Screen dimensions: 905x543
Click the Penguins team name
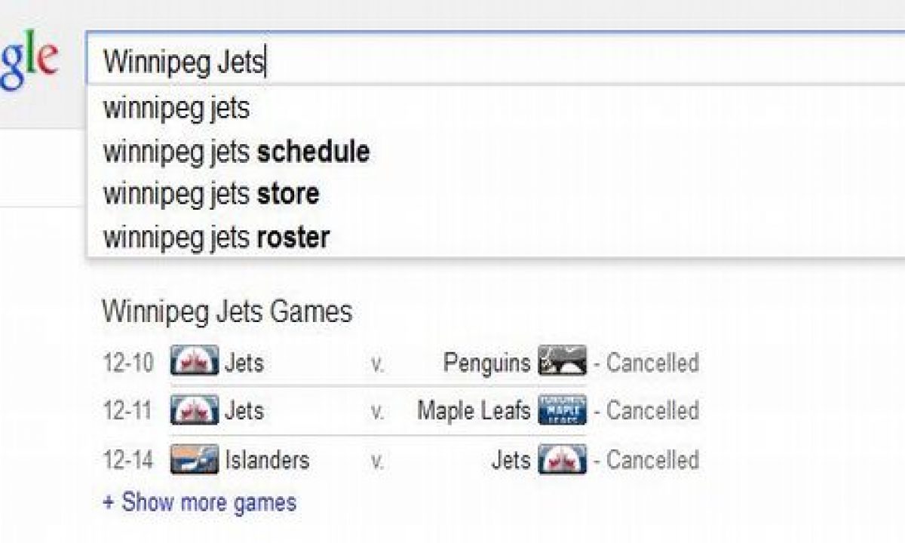pyautogui.click(x=486, y=363)
